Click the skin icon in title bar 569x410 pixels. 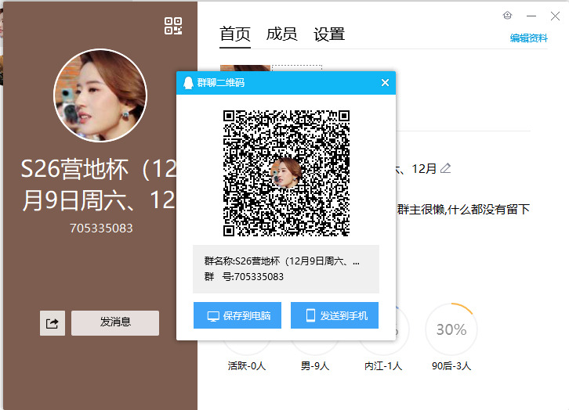(x=508, y=16)
